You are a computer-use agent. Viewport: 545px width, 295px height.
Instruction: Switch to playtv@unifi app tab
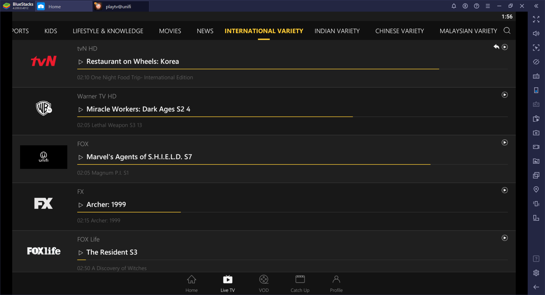pos(121,6)
